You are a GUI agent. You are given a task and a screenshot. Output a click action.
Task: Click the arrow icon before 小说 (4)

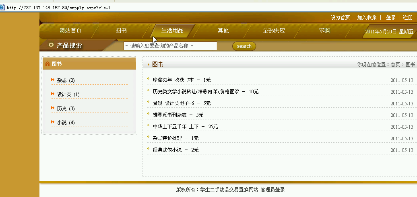click(x=53, y=122)
